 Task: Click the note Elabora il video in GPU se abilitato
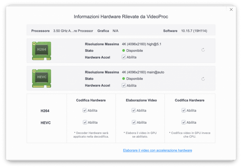pos(140,135)
